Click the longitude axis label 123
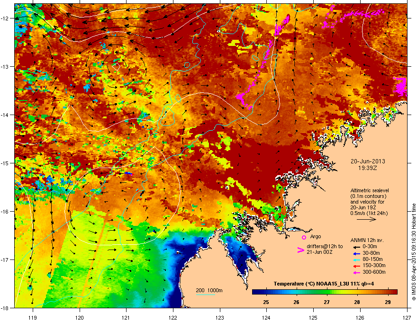This screenshot has height=322, width=417. [220, 317]
